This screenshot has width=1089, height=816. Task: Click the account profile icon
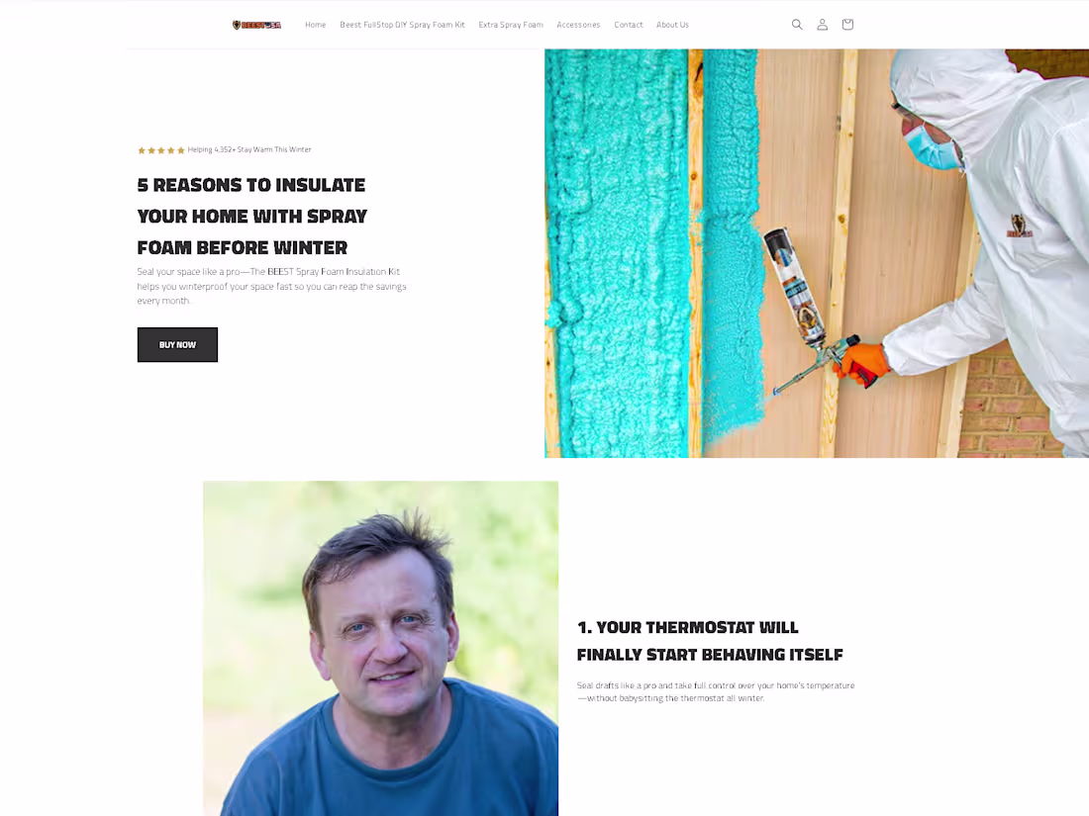822,25
